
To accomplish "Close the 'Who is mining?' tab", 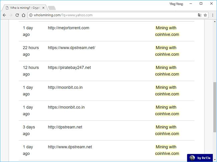I will [x=43, y=7].
